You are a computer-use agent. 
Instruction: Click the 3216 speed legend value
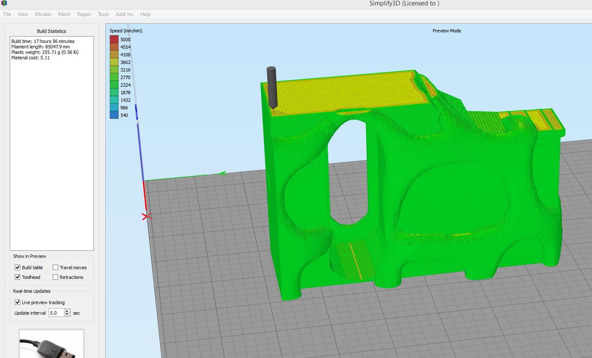point(126,70)
